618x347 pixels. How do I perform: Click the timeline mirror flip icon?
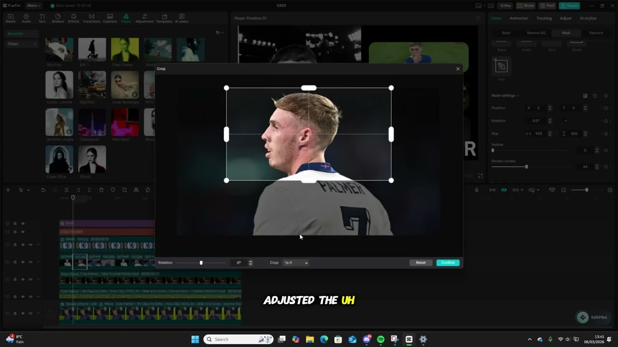[x=136, y=190]
